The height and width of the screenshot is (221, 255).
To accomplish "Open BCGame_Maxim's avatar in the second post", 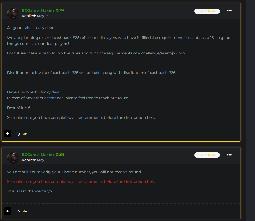I will [x=13, y=157].
